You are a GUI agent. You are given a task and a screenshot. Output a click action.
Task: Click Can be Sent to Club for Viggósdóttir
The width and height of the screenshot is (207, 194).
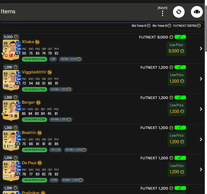(x=34, y=89)
